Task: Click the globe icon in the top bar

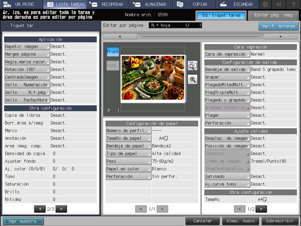Action: click(x=265, y=4)
